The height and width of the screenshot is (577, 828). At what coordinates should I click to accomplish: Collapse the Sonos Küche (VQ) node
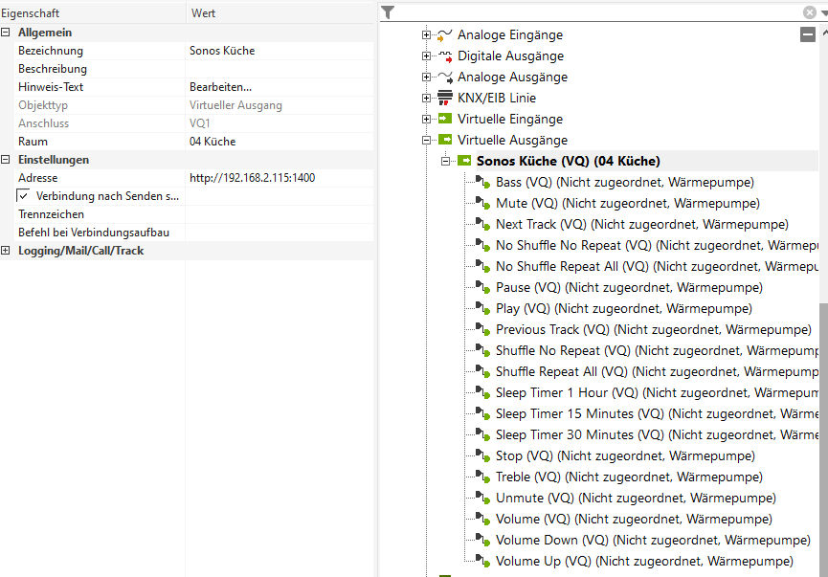(x=445, y=161)
